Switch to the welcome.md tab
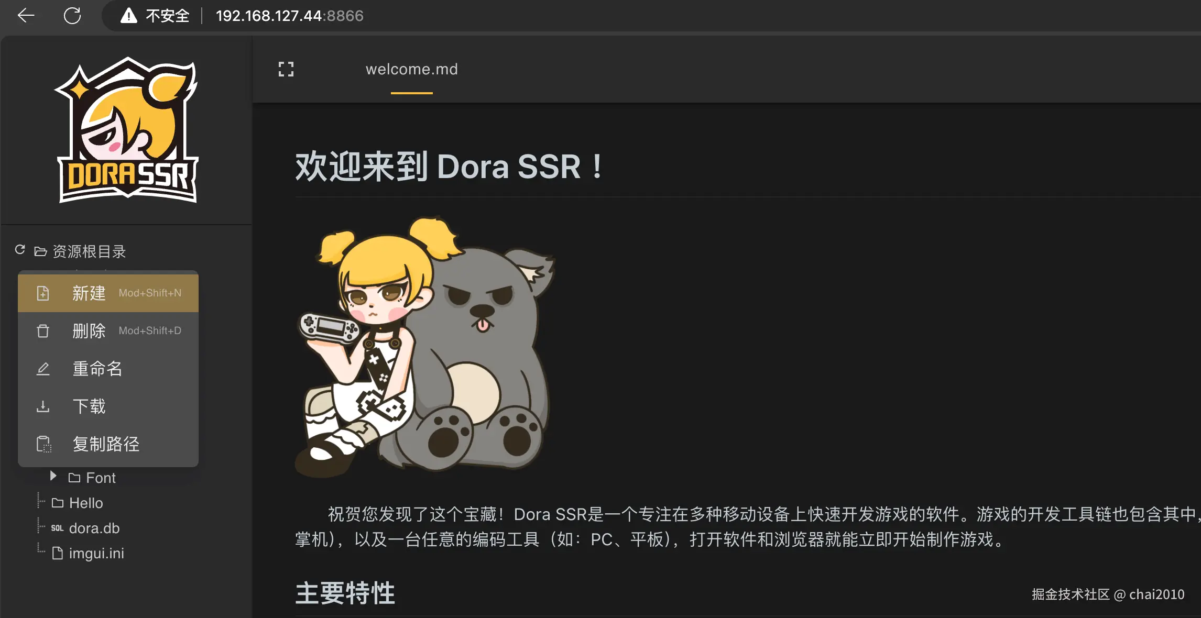 tap(412, 69)
